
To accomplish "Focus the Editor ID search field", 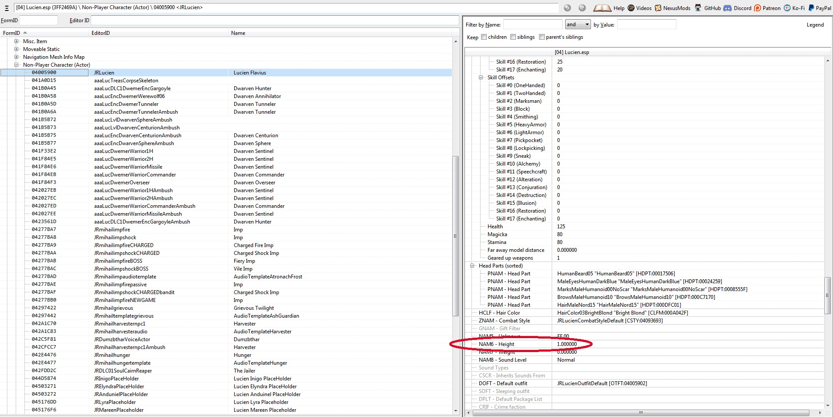I will click(x=275, y=20).
